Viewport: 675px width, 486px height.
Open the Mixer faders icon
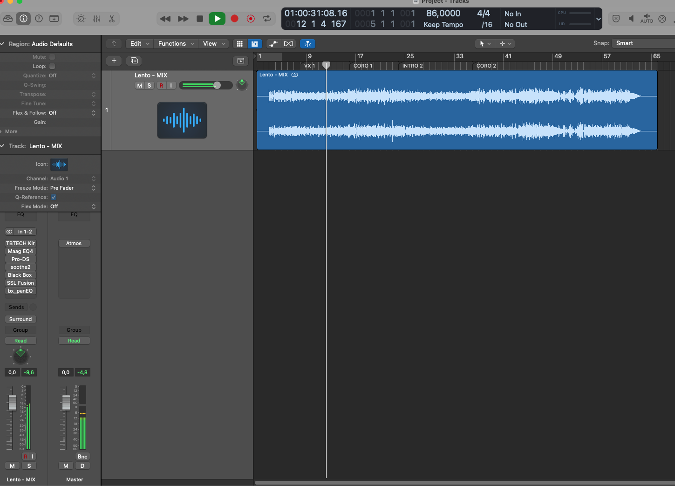click(96, 19)
